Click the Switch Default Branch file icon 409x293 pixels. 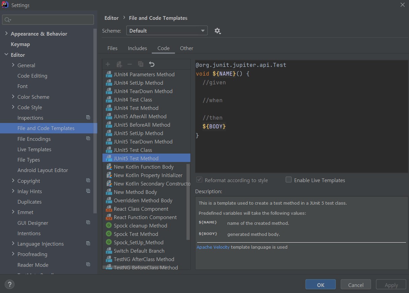pyautogui.click(x=109, y=251)
